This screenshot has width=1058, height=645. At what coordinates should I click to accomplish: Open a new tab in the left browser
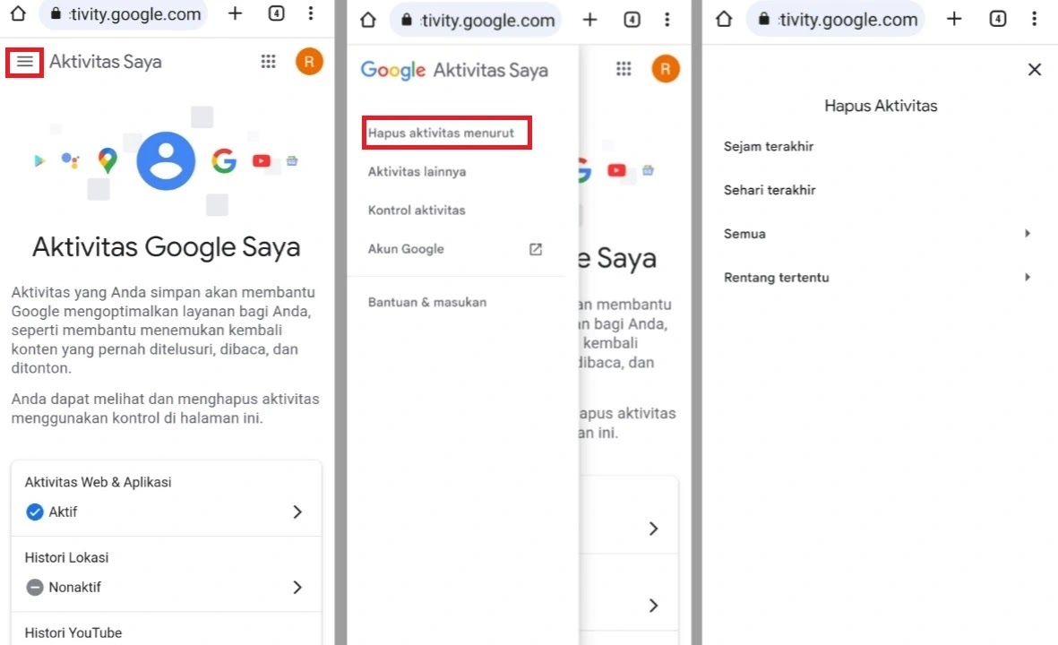[x=235, y=13]
